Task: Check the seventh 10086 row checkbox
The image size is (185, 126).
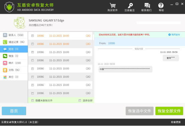Action: click(x=32, y=85)
